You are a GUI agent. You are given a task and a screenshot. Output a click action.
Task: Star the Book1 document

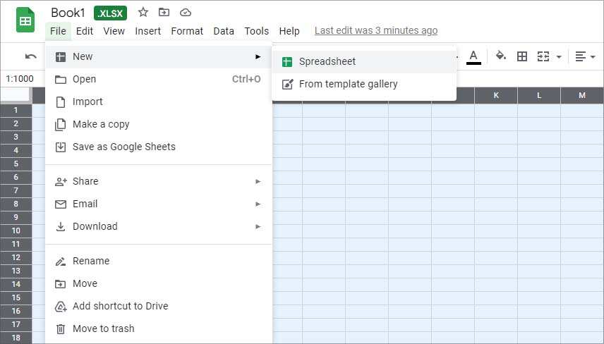click(143, 12)
